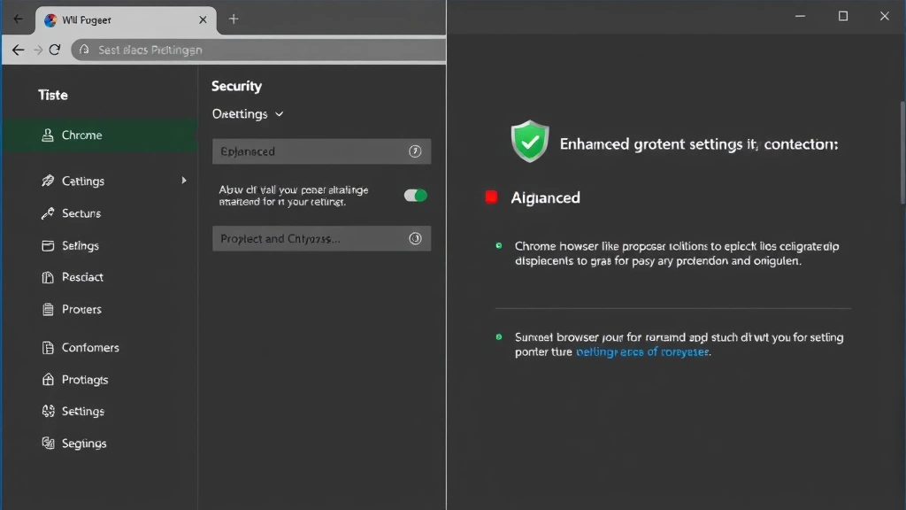Viewport: 906px width, 510px height.
Task: Select the green bullet beside Sunxet browser item
Action: tap(498, 337)
